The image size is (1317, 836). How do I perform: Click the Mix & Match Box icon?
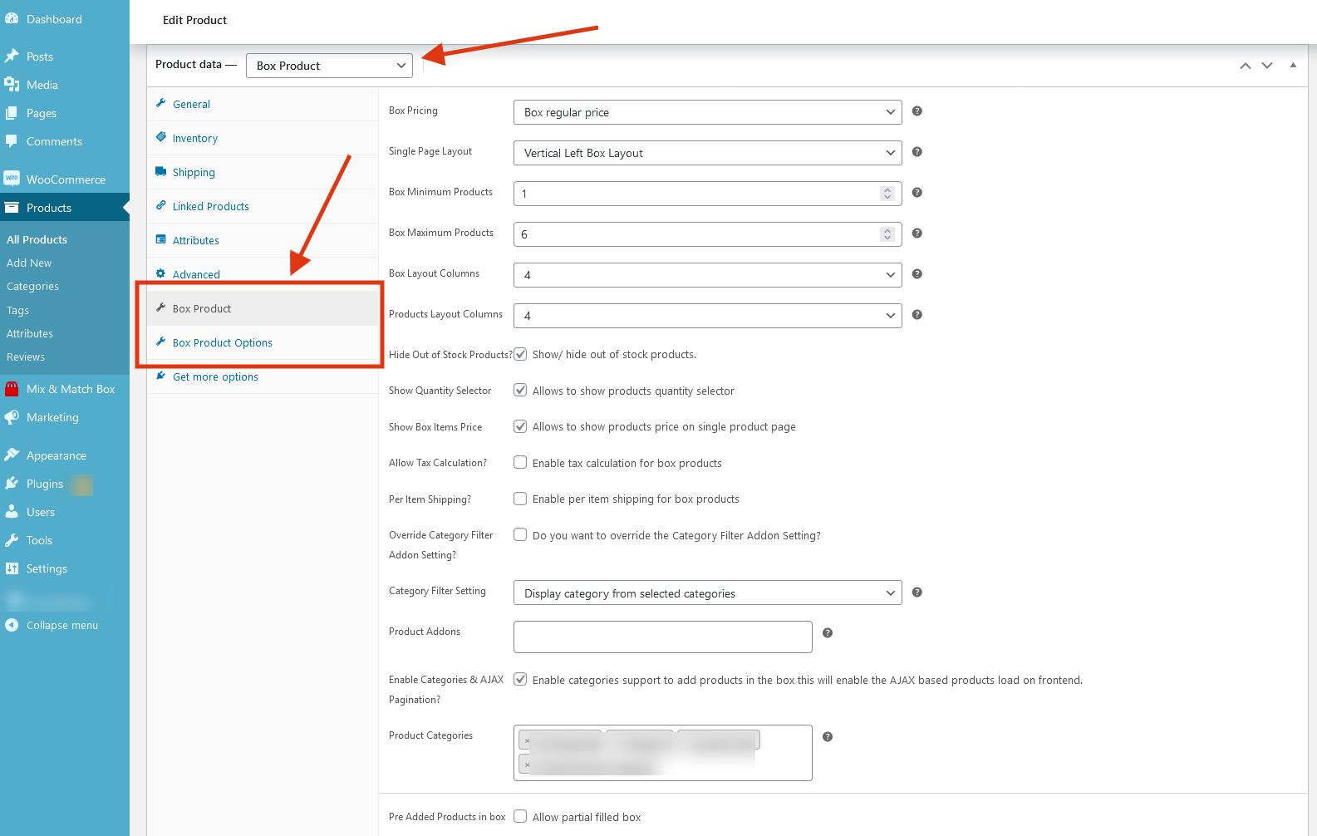12,389
